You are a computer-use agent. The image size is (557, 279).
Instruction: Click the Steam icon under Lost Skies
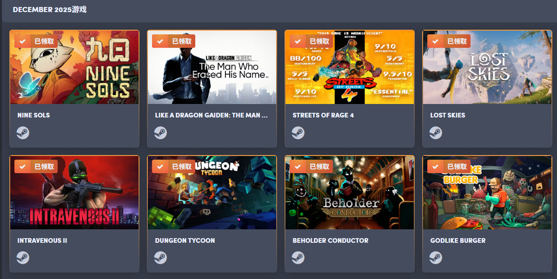[436, 133]
